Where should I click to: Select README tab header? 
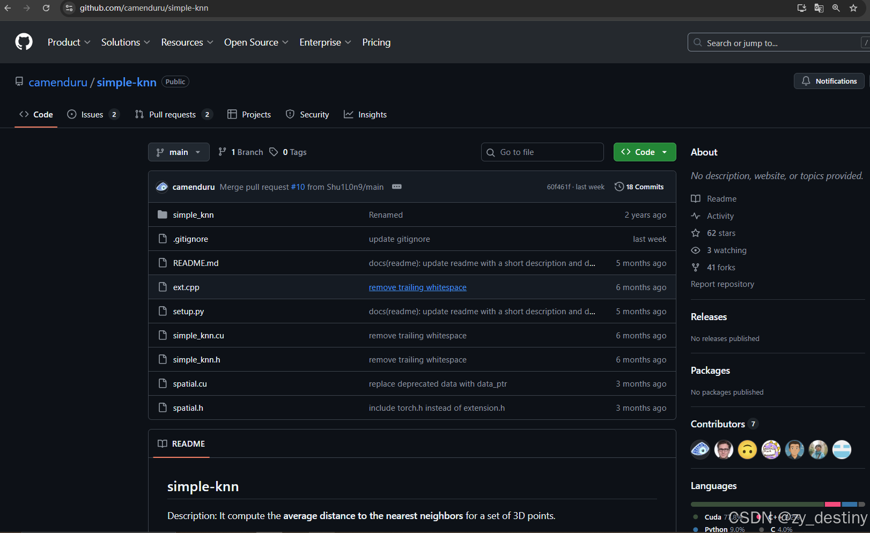click(181, 443)
